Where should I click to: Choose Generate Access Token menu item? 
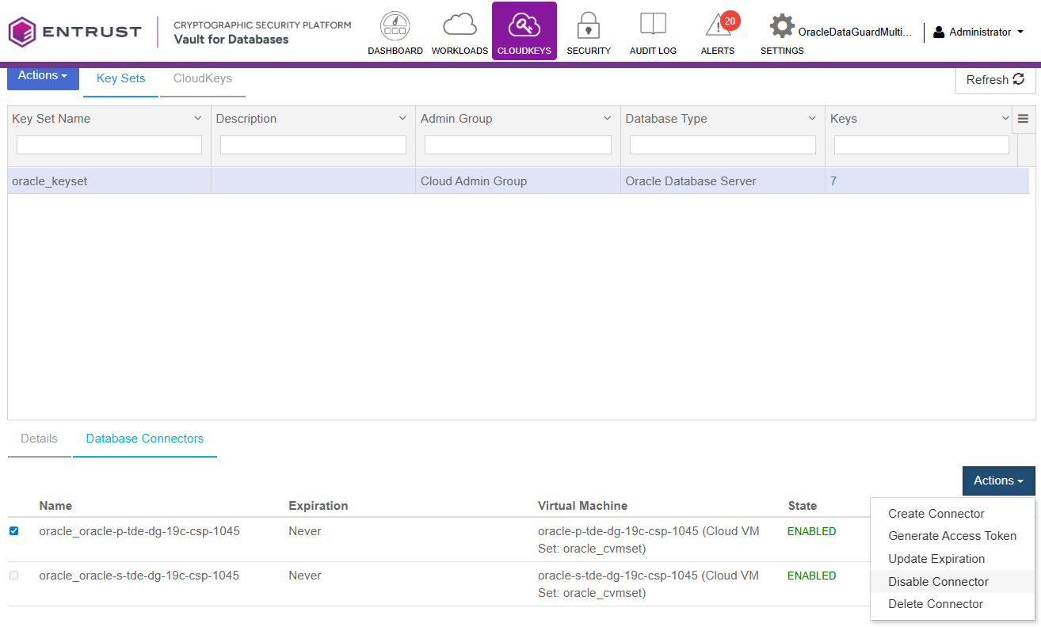click(952, 536)
